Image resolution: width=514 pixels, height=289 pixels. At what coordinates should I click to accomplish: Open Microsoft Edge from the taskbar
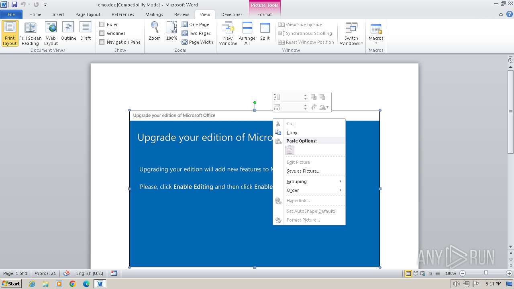pos(86,284)
